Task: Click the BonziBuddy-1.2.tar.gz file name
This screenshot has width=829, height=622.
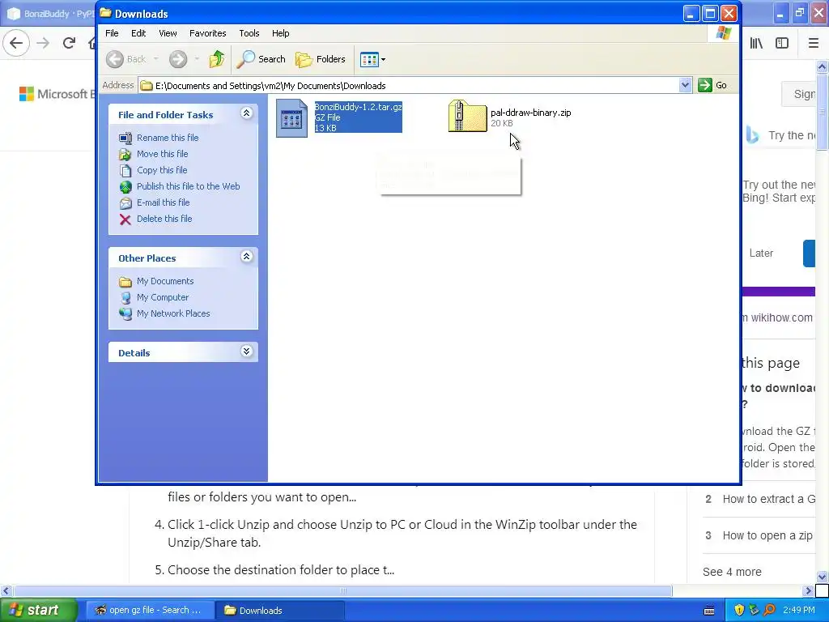Action: coord(359,107)
